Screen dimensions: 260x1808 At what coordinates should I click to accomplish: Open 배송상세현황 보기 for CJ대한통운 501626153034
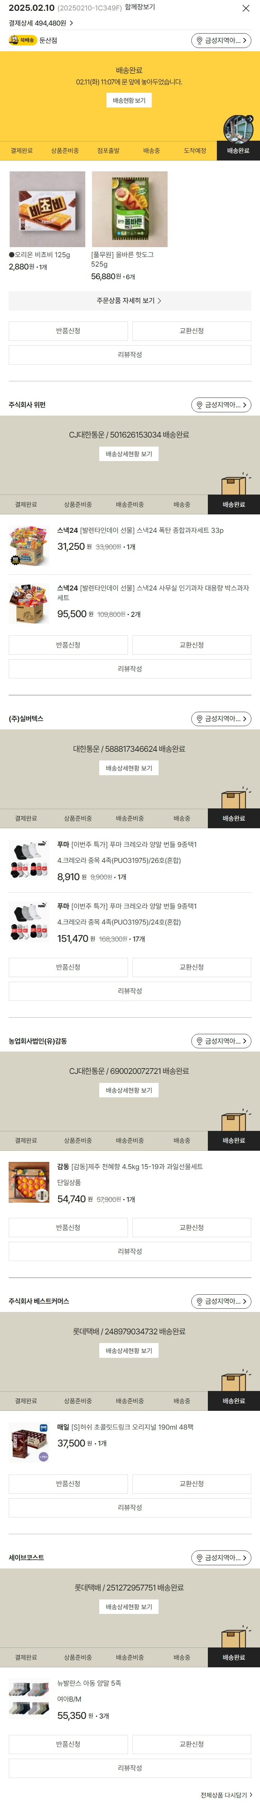129,454
